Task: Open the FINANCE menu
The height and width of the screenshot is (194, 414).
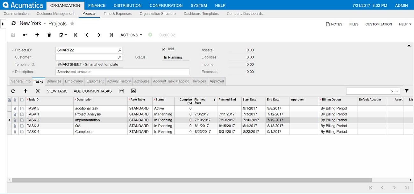Action: [x=96, y=5]
